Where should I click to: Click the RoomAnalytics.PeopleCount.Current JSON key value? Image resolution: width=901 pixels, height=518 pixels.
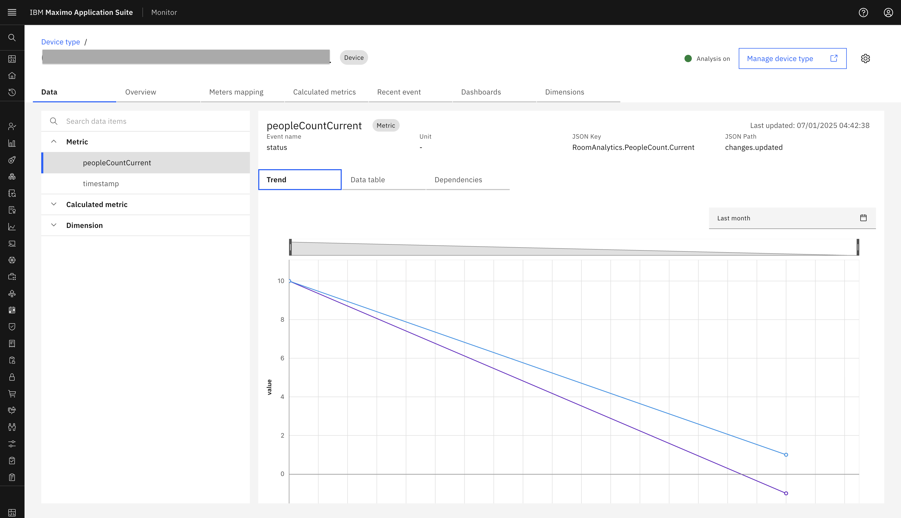point(633,147)
